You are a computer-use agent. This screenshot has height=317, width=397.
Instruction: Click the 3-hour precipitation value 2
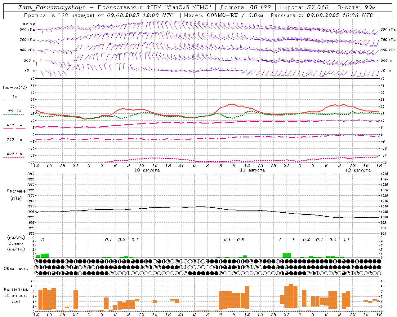point(42,240)
